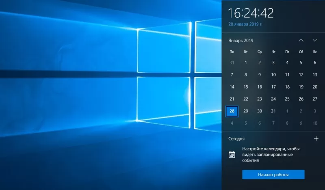Select greyed February 9 in bottom row
This screenshot has height=190, width=325.
tap(301, 123)
